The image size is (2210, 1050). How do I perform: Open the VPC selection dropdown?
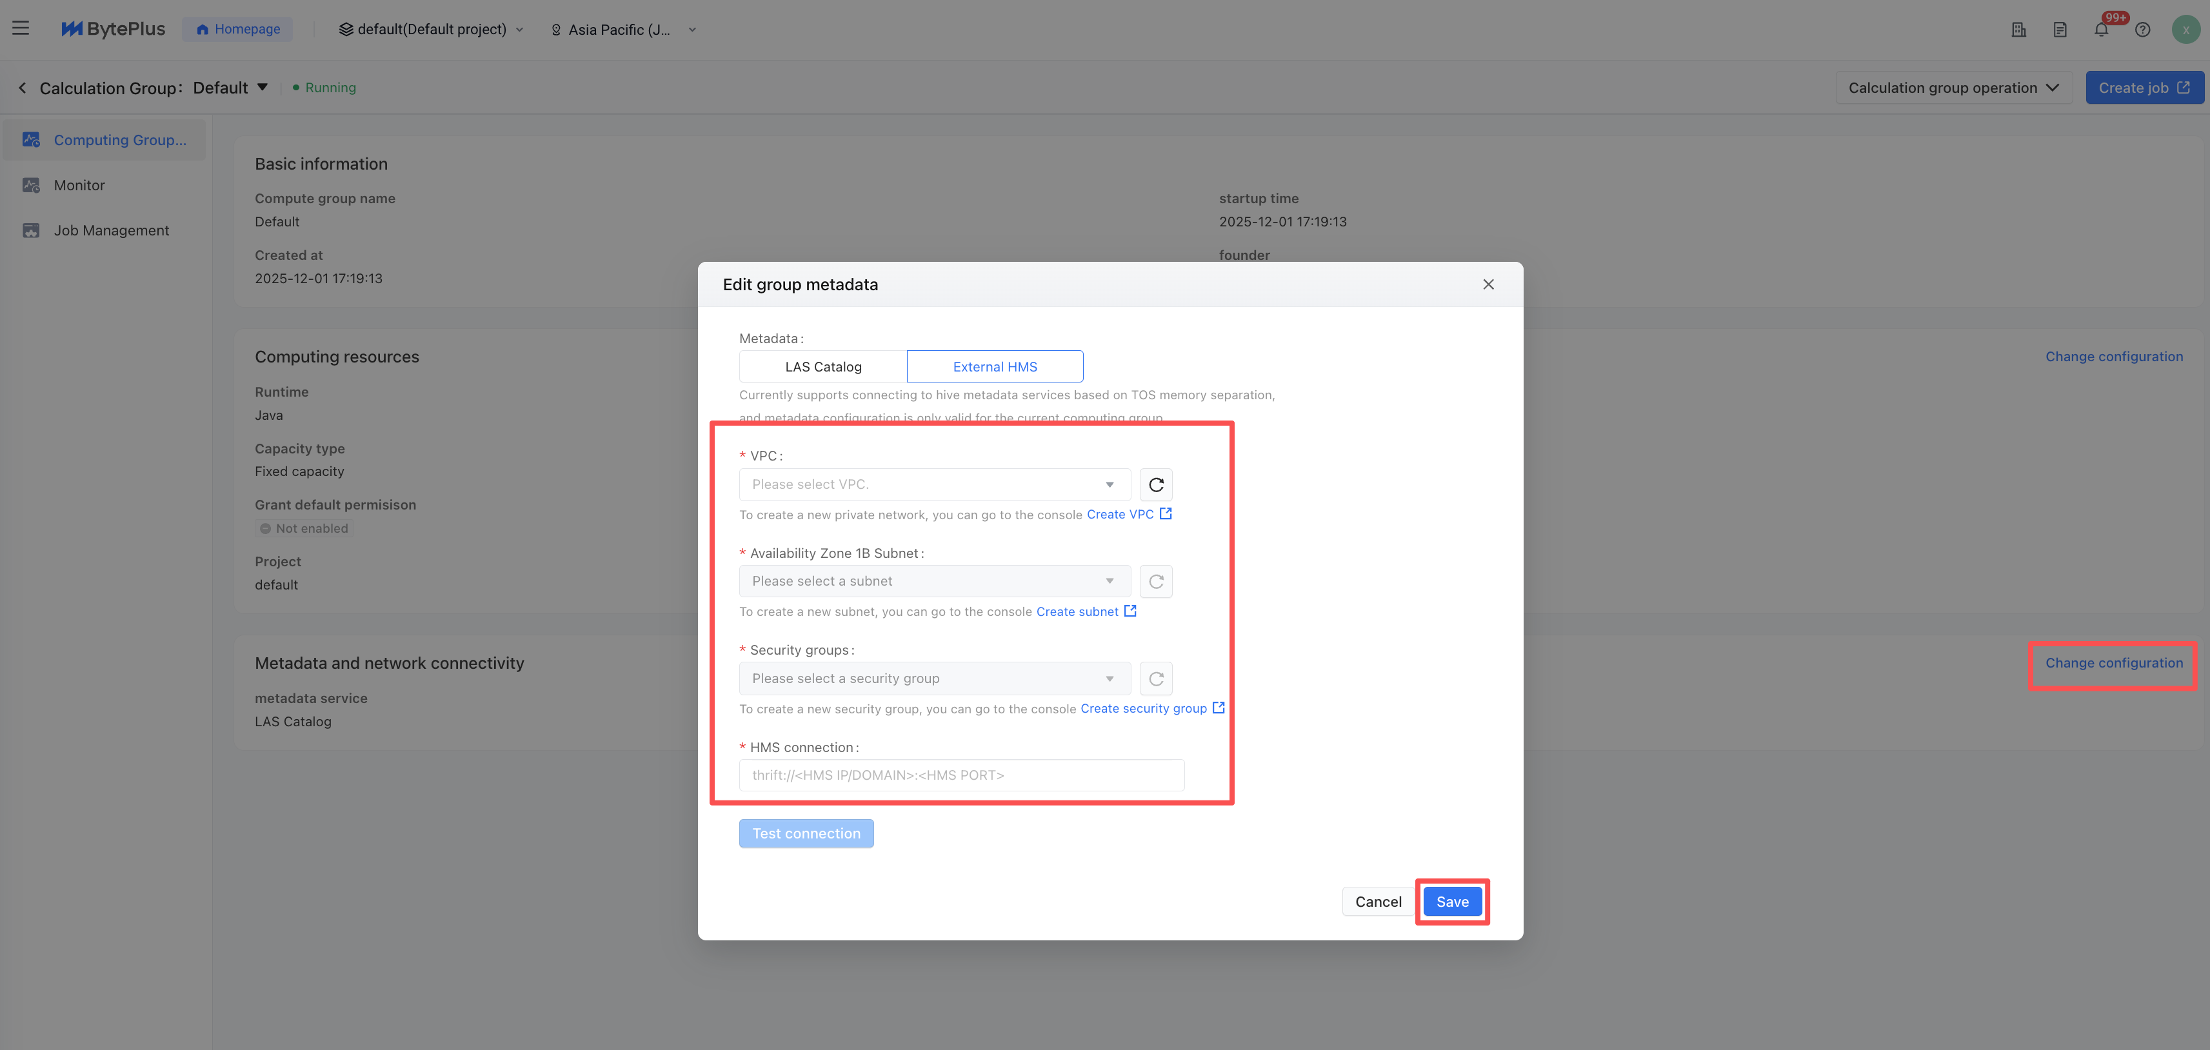[933, 484]
